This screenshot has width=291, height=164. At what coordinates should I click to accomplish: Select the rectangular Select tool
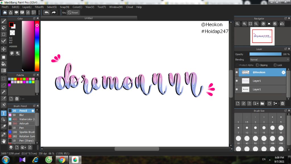pyautogui.click(x=3, y=79)
